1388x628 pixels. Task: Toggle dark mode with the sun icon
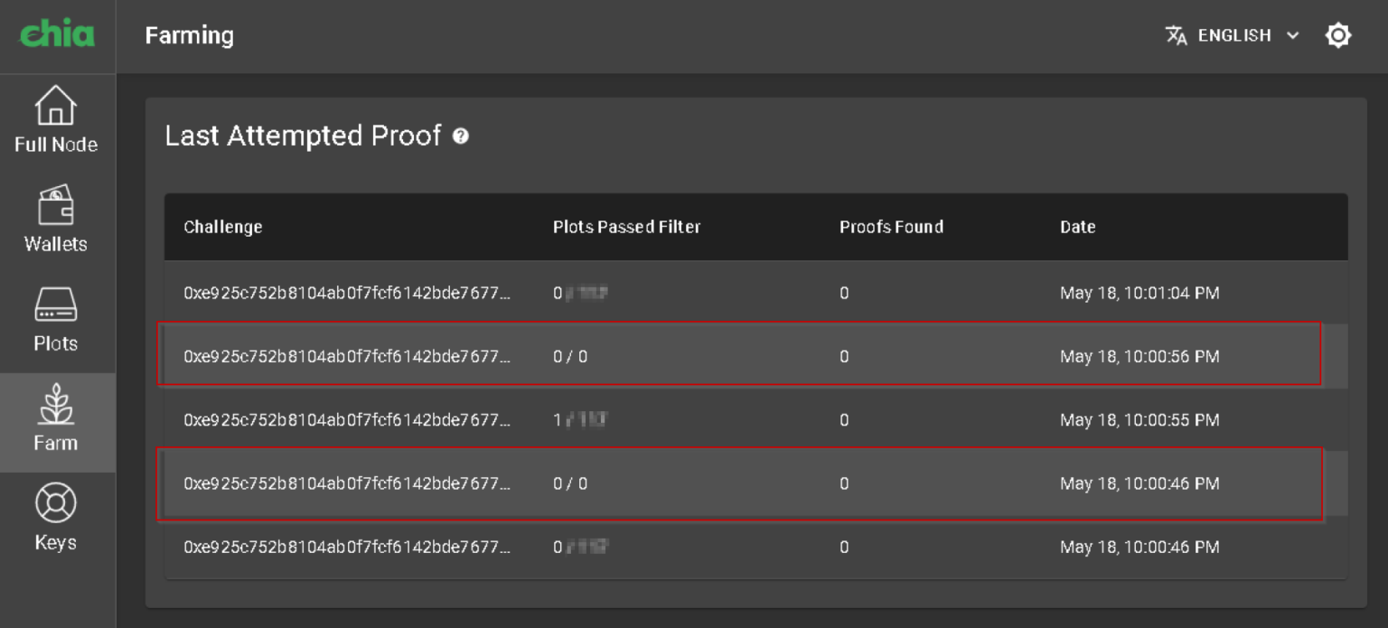coord(1337,35)
